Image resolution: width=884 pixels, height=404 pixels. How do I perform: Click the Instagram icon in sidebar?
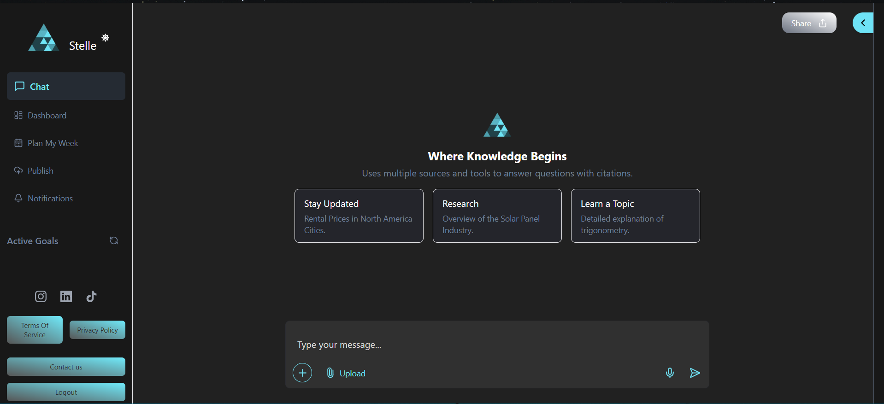pyautogui.click(x=41, y=296)
